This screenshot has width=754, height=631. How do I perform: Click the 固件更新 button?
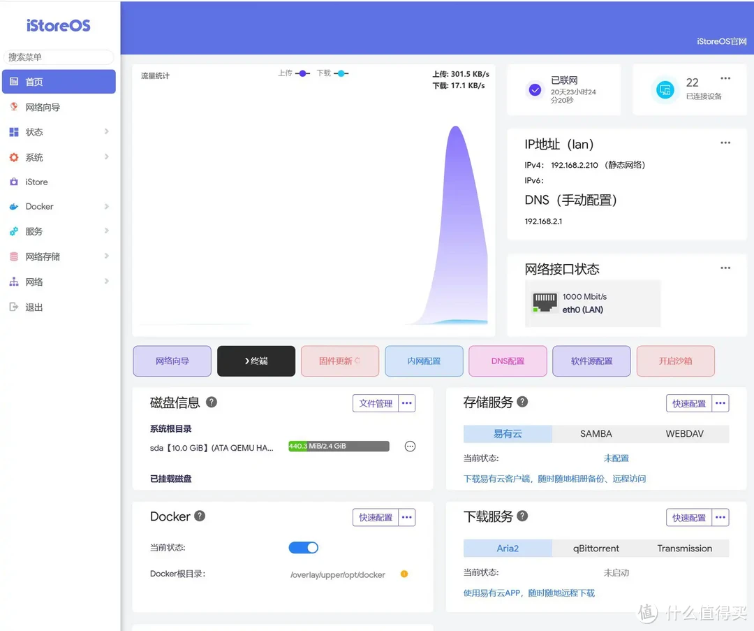(x=340, y=361)
